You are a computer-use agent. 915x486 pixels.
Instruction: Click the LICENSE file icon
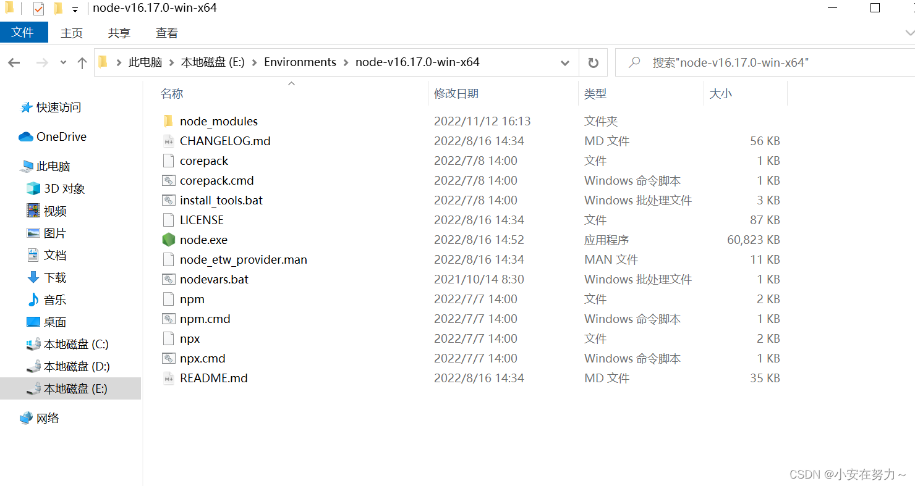pos(168,220)
